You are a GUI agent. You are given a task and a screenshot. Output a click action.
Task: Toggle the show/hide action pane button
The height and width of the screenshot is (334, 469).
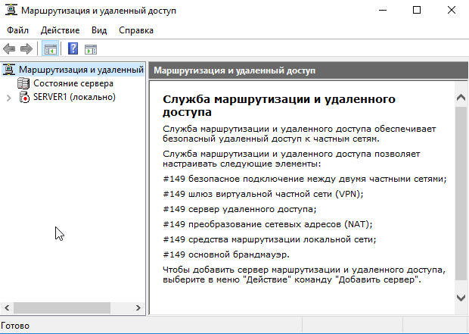point(91,49)
